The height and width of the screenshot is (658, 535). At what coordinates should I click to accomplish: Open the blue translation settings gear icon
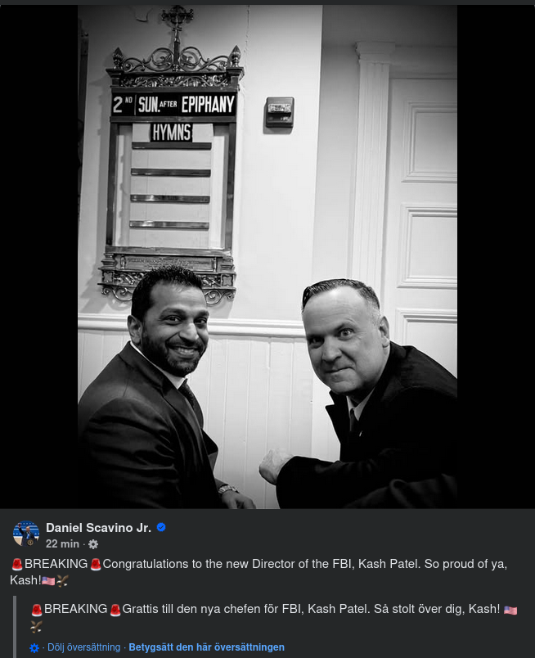coord(34,648)
